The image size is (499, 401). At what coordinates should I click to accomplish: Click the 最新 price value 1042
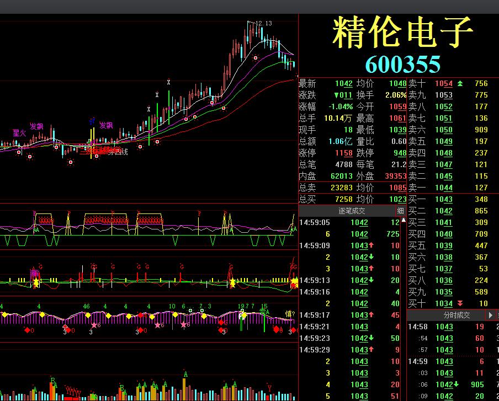click(x=344, y=84)
